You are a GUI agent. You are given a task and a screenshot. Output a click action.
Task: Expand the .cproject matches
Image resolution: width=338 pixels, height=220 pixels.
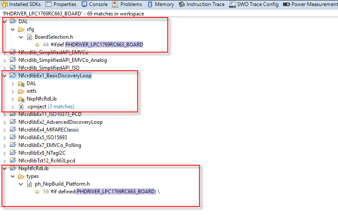13,107
